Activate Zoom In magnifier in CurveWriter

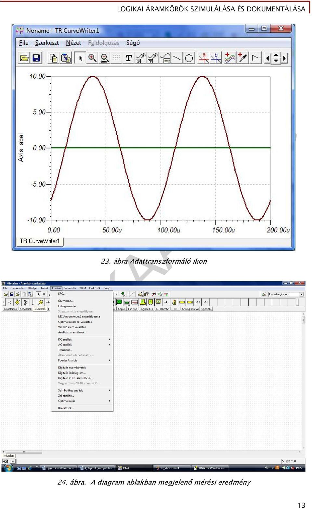coord(92,58)
